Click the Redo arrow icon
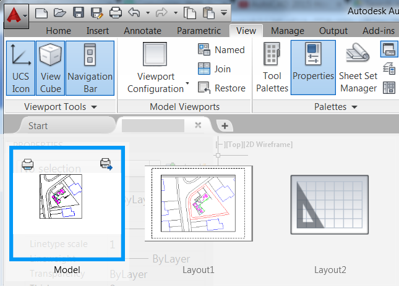The height and width of the screenshot is (286, 399). coord(161,12)
